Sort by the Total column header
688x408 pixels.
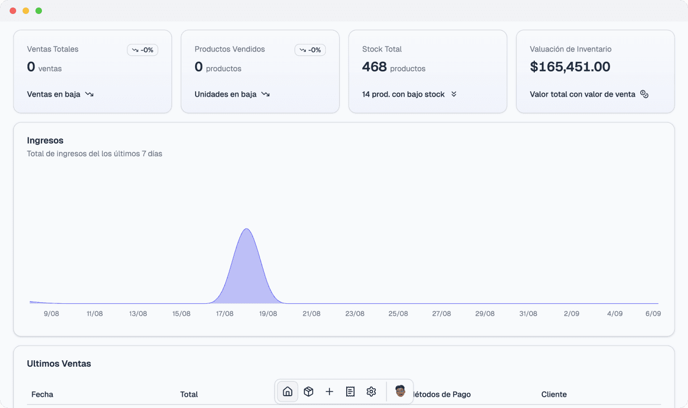pos(189,394)
